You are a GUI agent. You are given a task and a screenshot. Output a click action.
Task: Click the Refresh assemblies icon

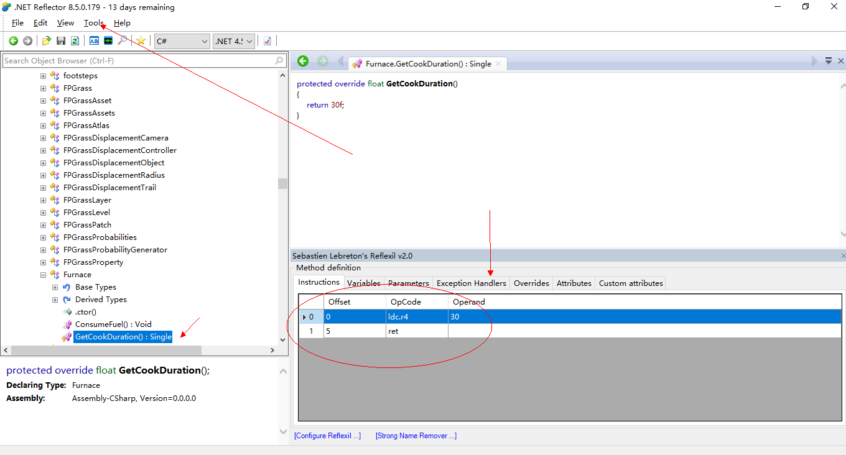[75, 41]
